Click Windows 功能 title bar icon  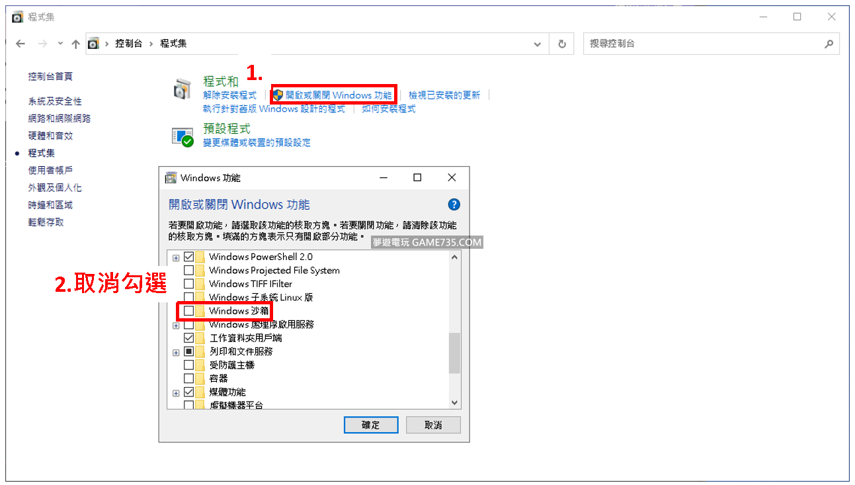[x=171, y=177]
